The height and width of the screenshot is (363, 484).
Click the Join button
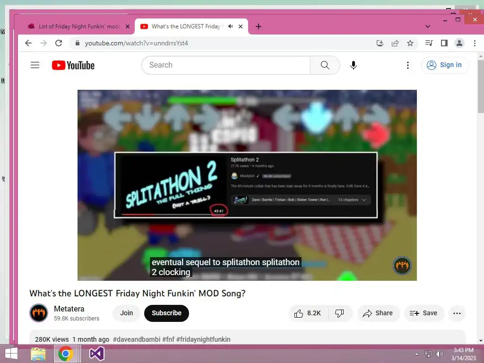point(127,313)
